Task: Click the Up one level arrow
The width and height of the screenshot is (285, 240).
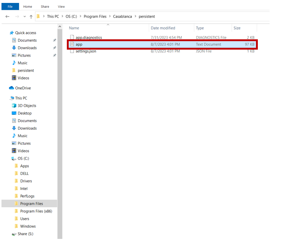Action: [31, 17]
